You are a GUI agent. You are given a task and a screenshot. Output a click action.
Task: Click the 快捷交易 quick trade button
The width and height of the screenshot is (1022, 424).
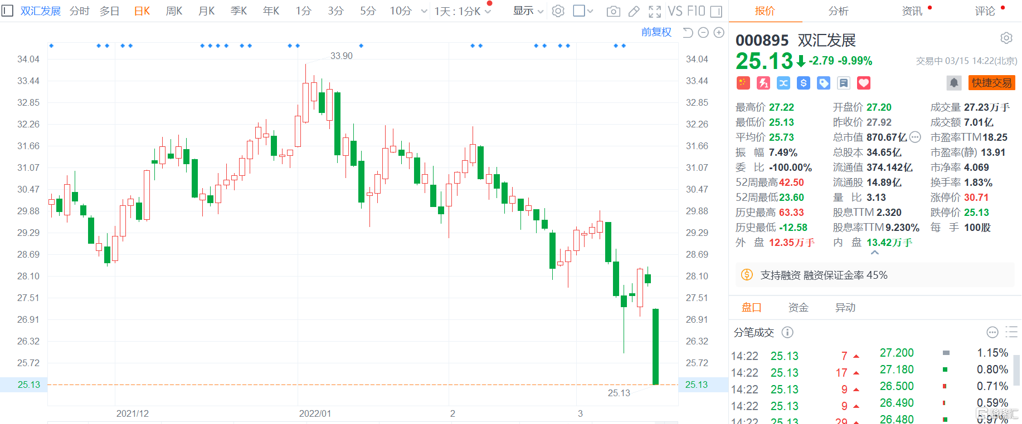tap(992, 83)
